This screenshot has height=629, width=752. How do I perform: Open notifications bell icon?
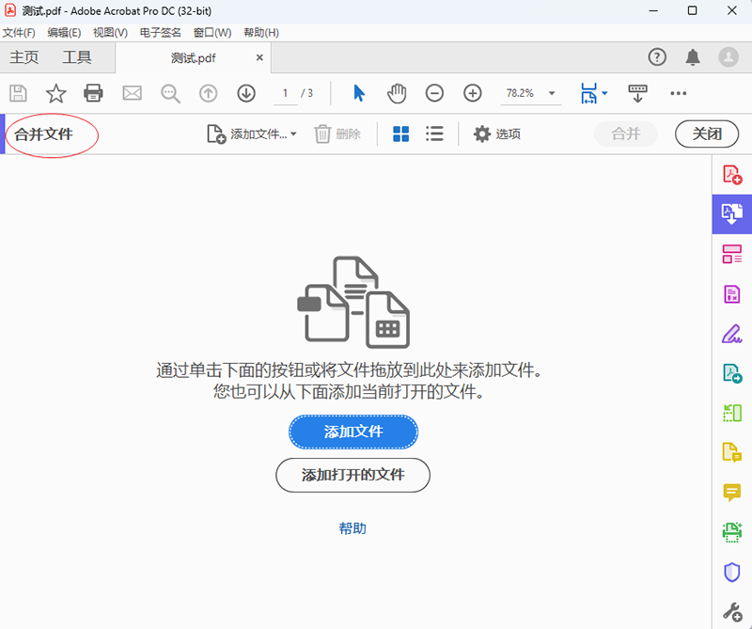[693, 57]
